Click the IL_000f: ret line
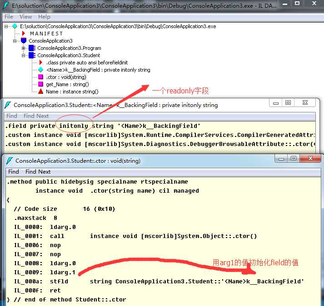The width and height of the screenshot is (324, 306). [x=37, y=291]
